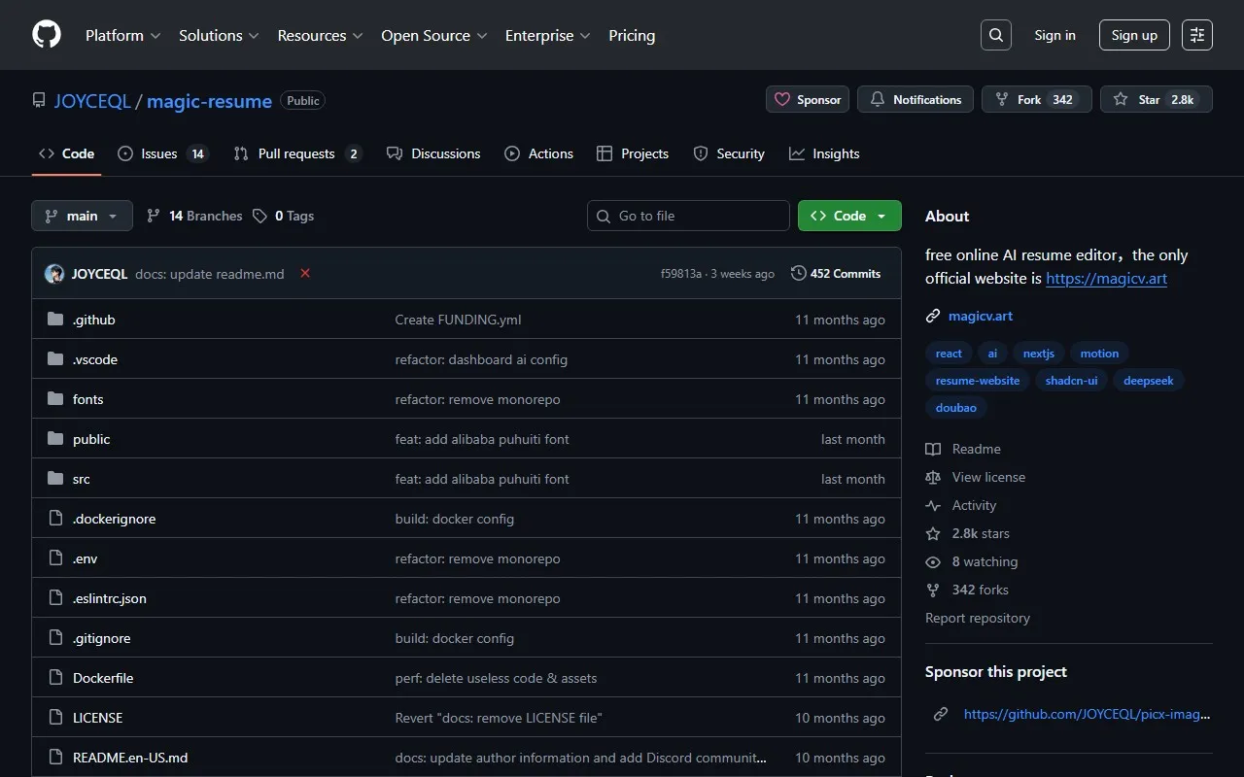Open the JOYCEQL avatar in commit row
This screenshot has width=1244, height=777.
click(54, 274)
